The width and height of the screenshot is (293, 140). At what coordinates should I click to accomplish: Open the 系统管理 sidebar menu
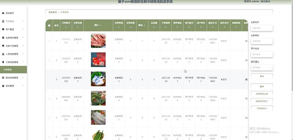pyautogui.click(x=13, y=86)
